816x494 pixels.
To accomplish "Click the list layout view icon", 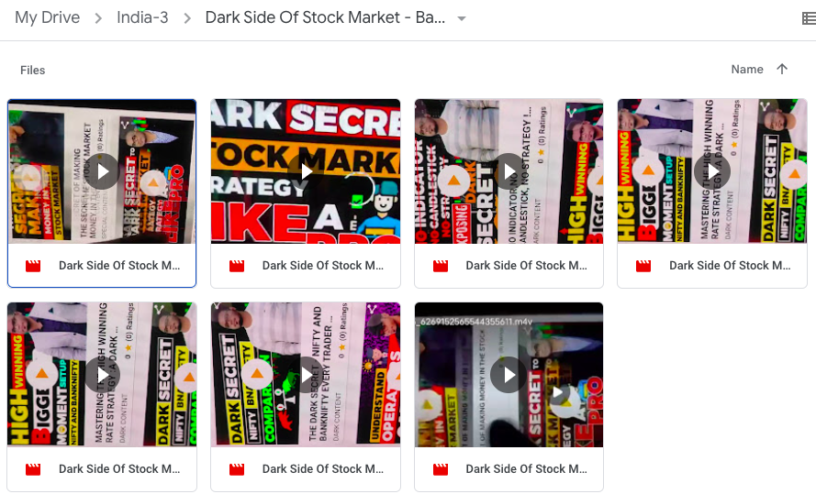I will pyautogui.click(x=810, y=18).
